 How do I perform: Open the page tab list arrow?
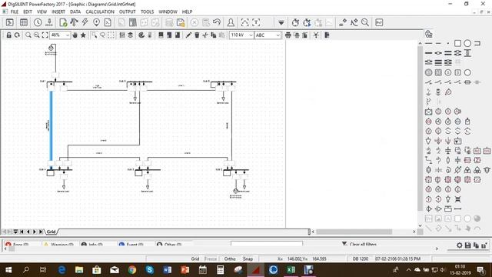tap(15, 232)
